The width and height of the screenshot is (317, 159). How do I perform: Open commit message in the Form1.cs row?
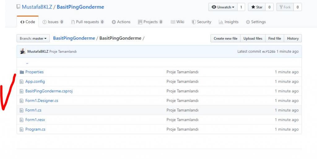(x=182, y=110)
